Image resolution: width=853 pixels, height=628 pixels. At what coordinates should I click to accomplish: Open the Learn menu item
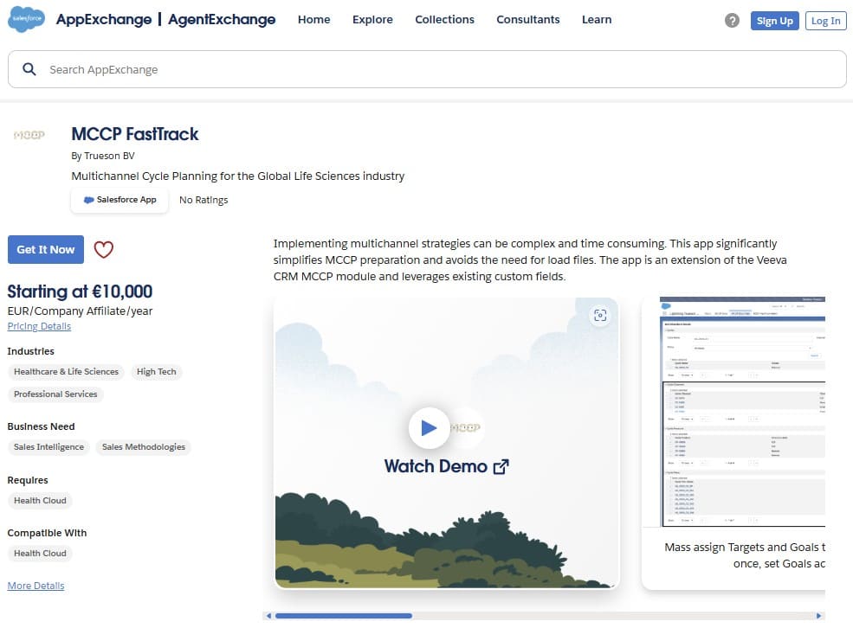(x=597, y=20)
